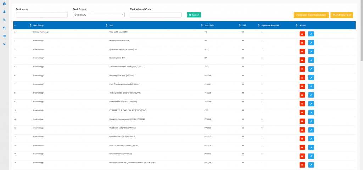Sort by the Signature Required column header
The image size is (363, 170).
[270, 25]
